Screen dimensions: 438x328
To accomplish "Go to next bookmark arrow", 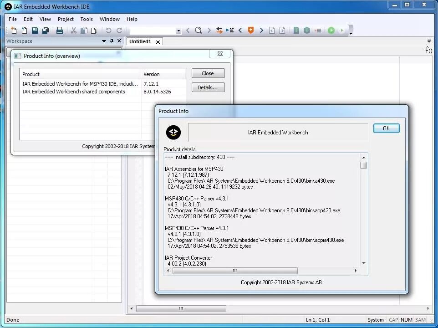I will pos(261,30).
